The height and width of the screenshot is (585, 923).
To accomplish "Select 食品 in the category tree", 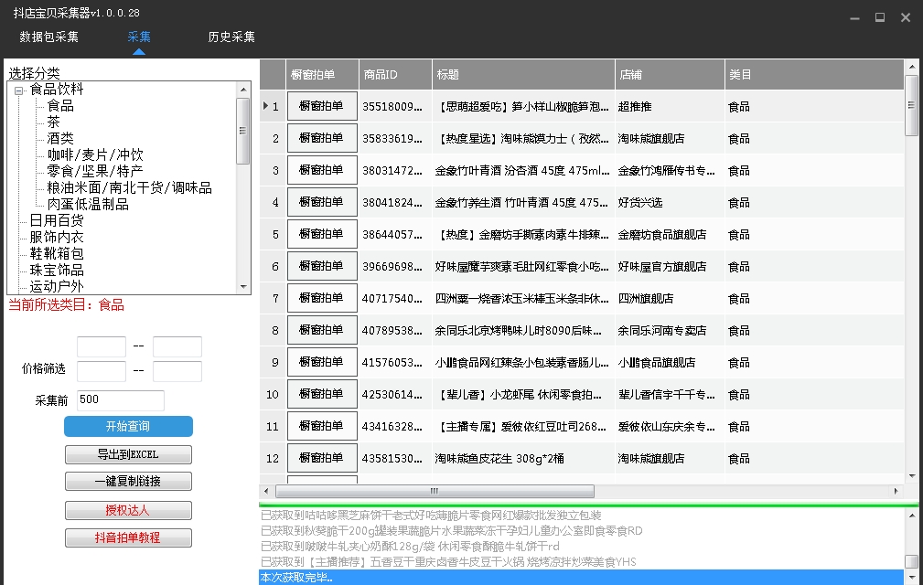I will click(60, 106).
